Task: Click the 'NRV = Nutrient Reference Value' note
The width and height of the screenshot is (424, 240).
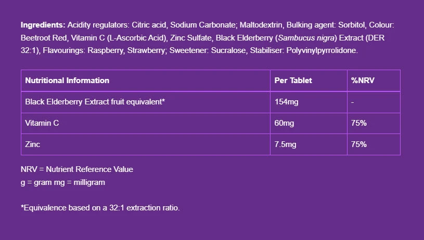Action: click(x=77, y=169)
